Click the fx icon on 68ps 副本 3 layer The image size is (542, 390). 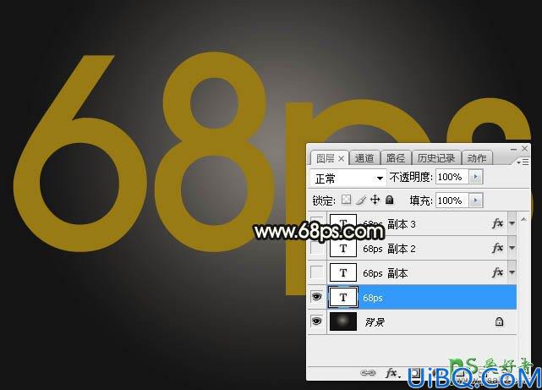(497, 223)
